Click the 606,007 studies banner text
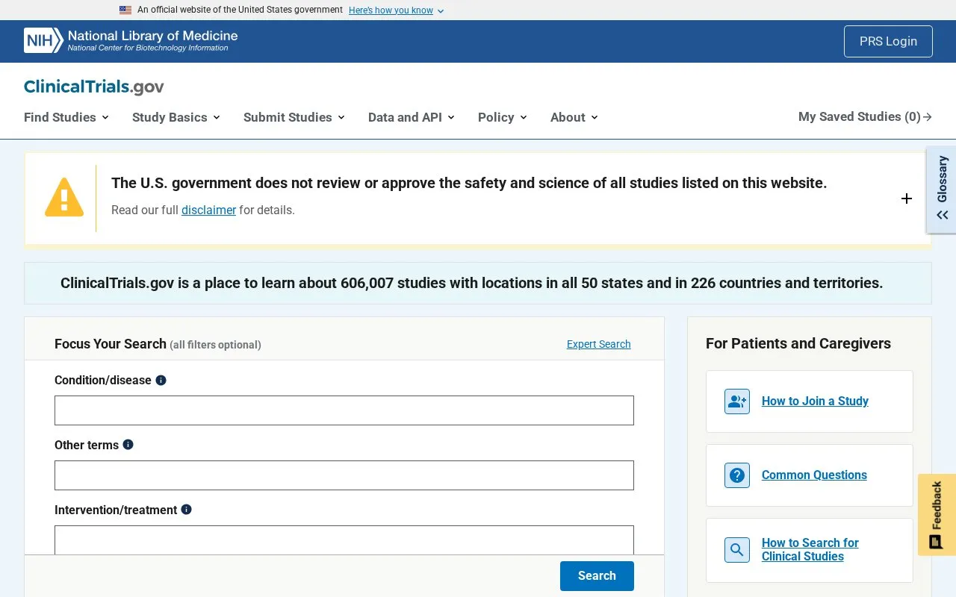 pos(472,284)
